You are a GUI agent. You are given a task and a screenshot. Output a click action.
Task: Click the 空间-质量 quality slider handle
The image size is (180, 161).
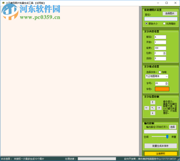pos(167,137)
